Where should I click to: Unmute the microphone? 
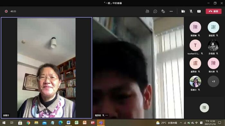coord(191,11)
